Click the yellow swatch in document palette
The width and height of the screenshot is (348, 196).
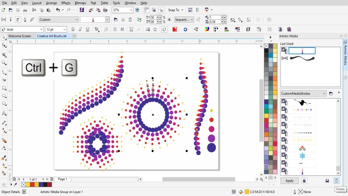pyautogui.click(x=28, y=185)
